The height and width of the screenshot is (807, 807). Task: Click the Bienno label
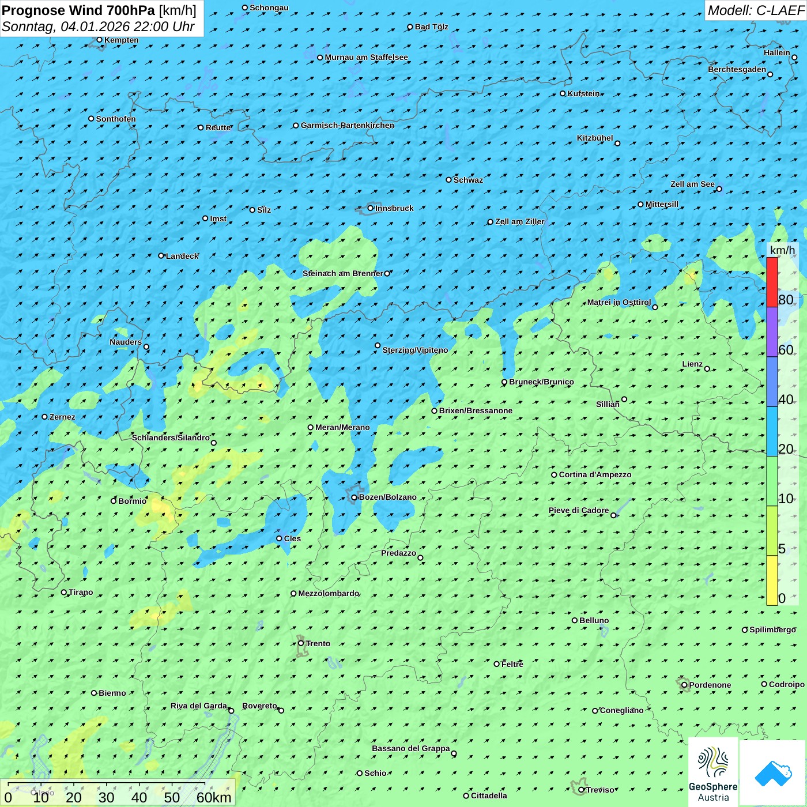[x=112, y=693]
